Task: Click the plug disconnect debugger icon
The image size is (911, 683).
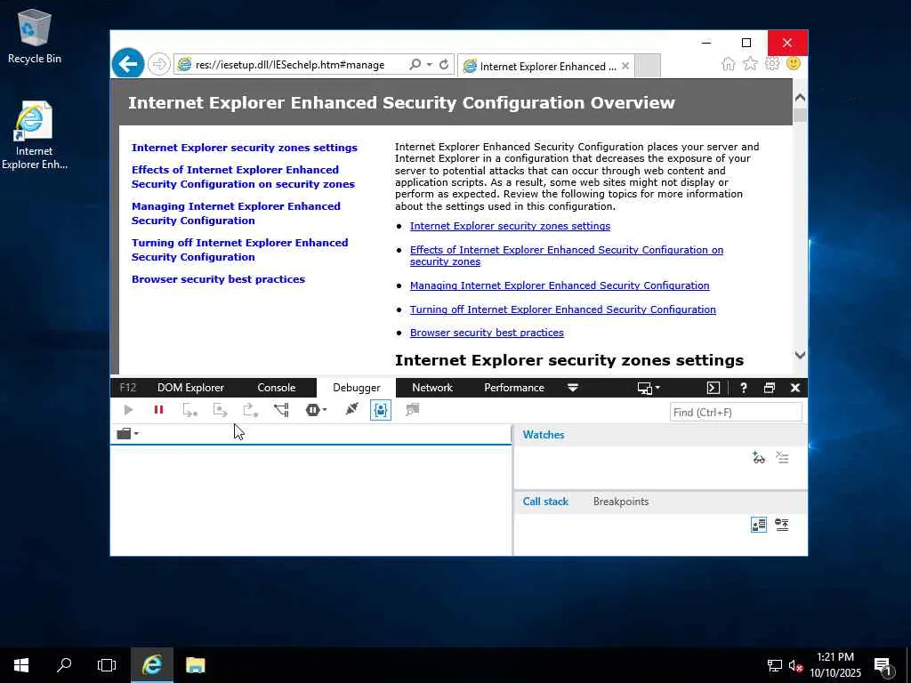Action: coord(351,410)
